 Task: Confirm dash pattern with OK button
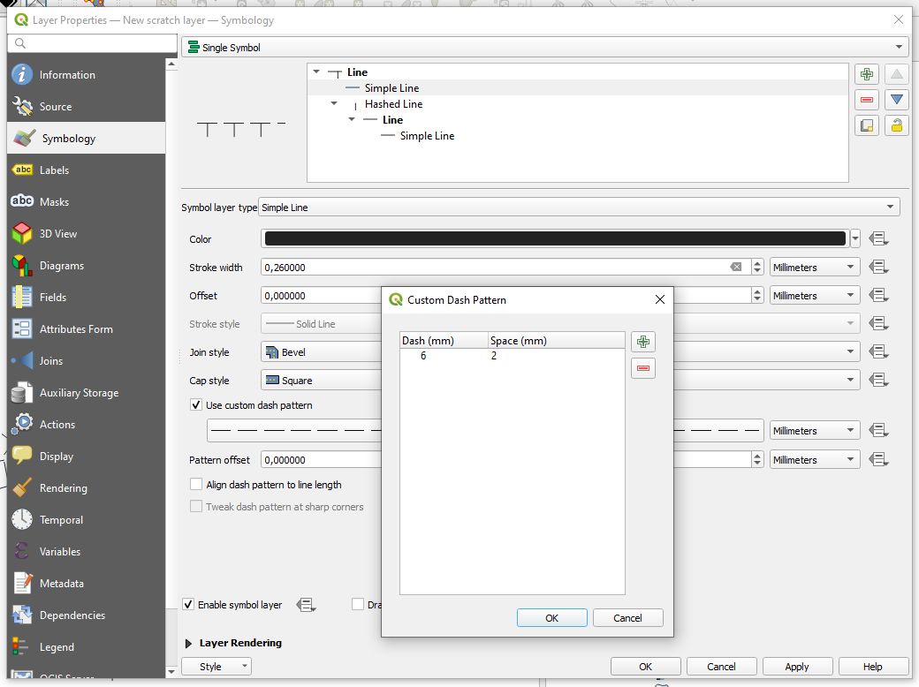pyautogui.click(x=551, y=618)
